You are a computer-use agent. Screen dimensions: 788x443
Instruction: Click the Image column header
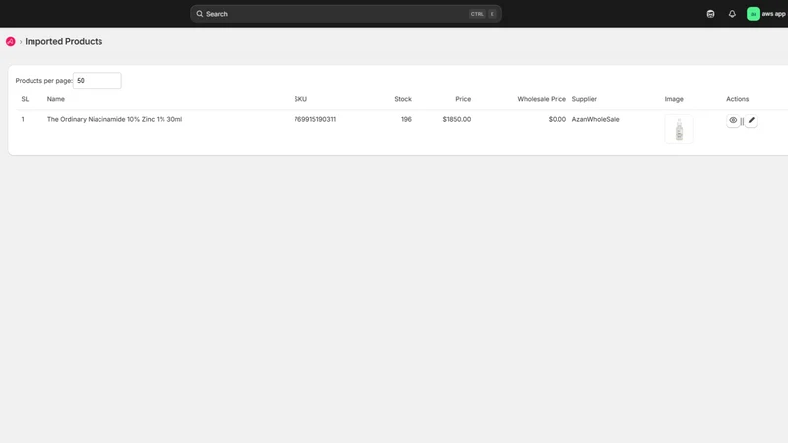(674, 99)
